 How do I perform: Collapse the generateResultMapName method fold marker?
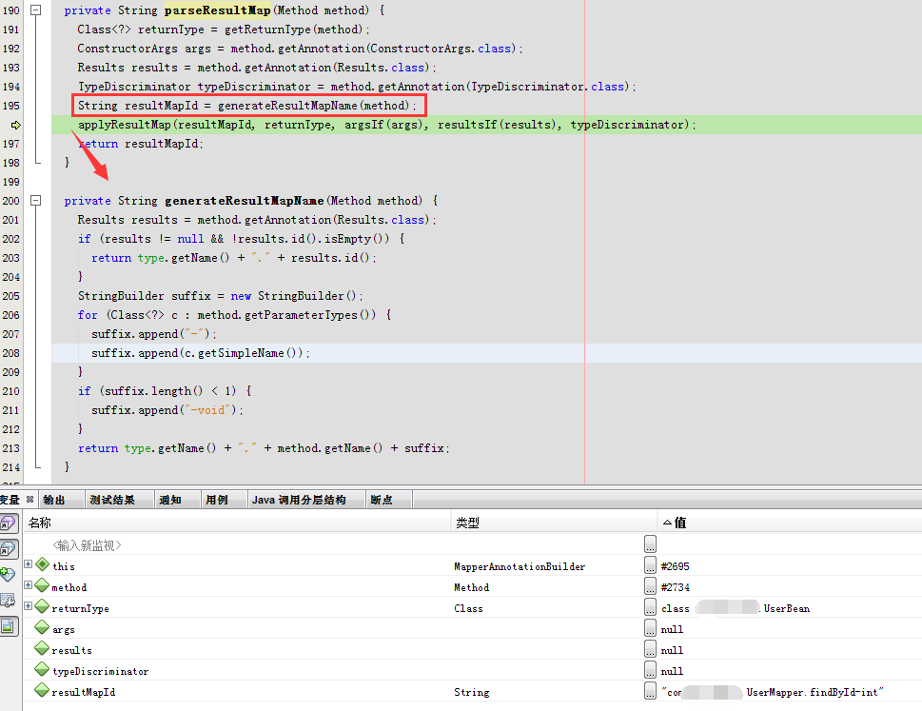(36, 201)
